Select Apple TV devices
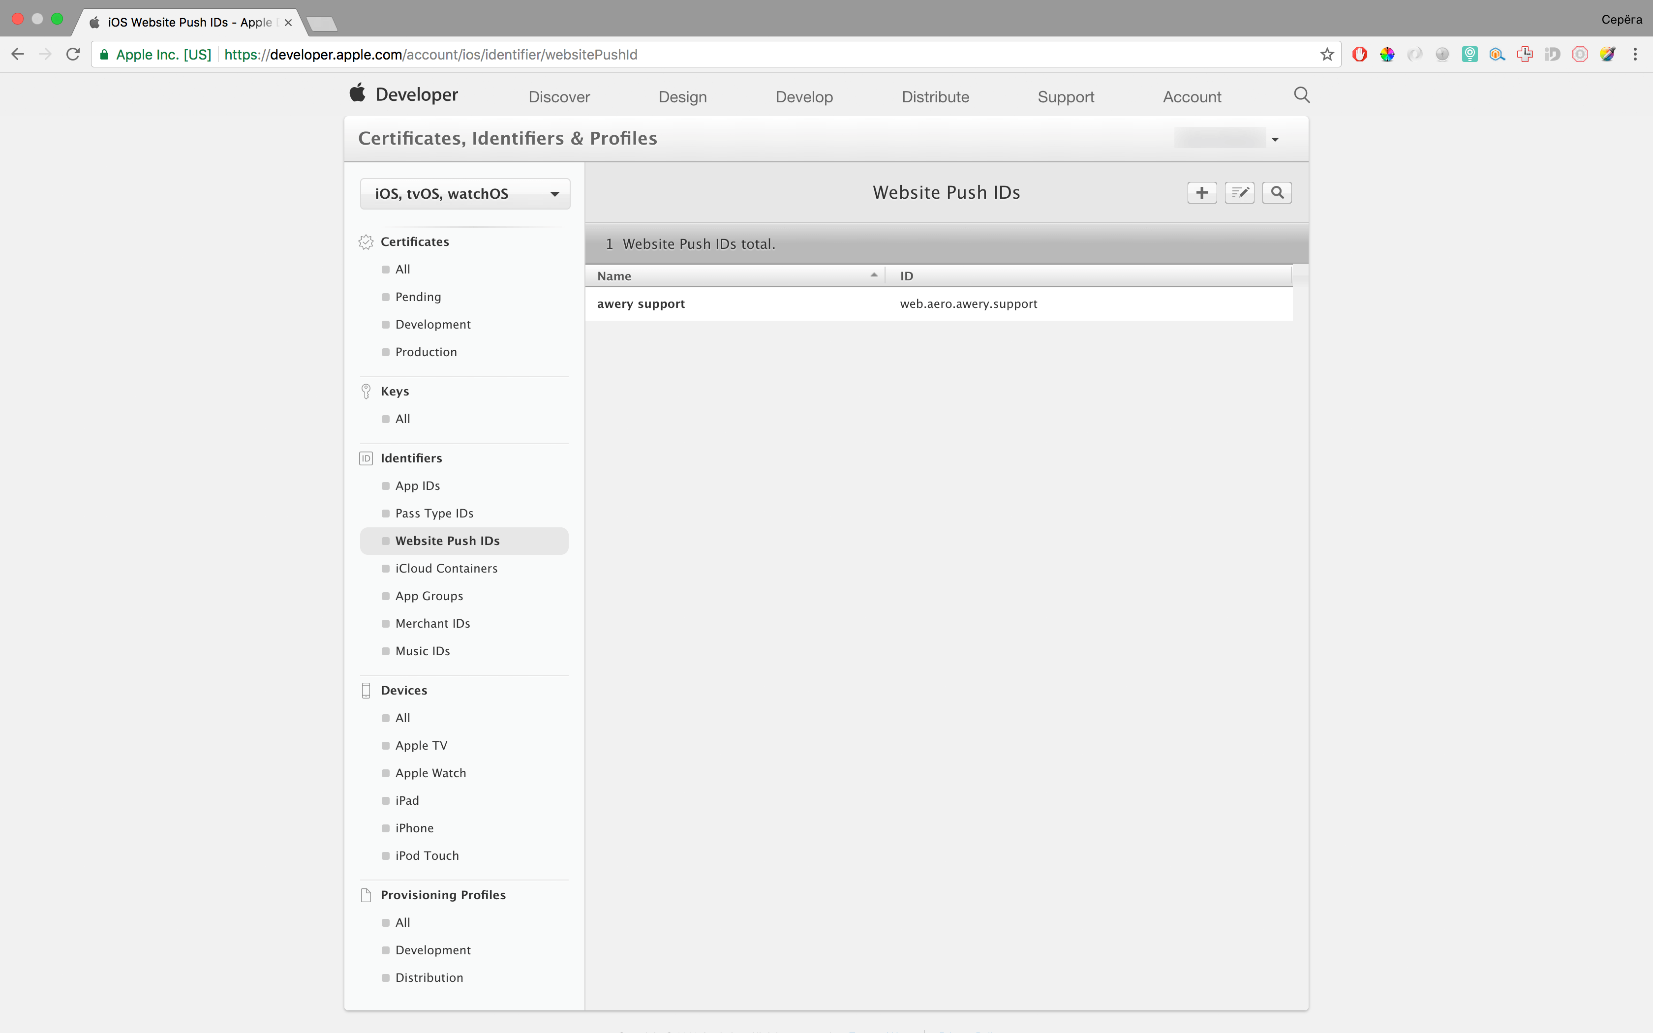 click(422, 745)
